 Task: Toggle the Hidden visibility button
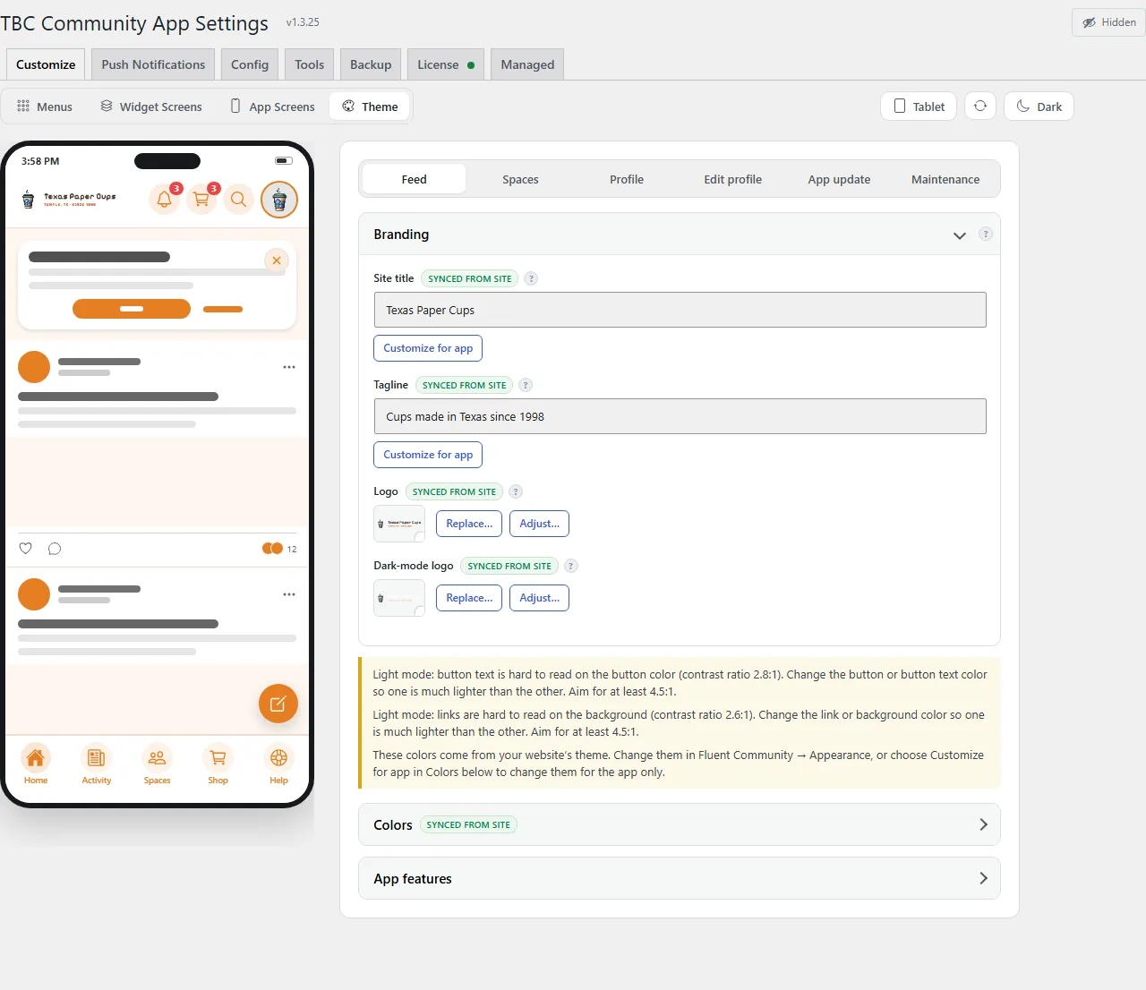click(x=1108, y=22)
